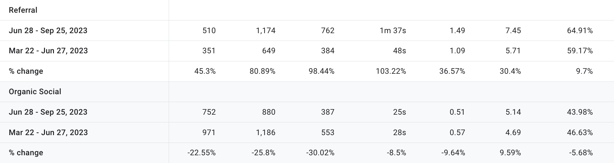Screen dimensions: 614x163
Task: Click the 1,174 value in Referral row
Action: pos(266,31)
